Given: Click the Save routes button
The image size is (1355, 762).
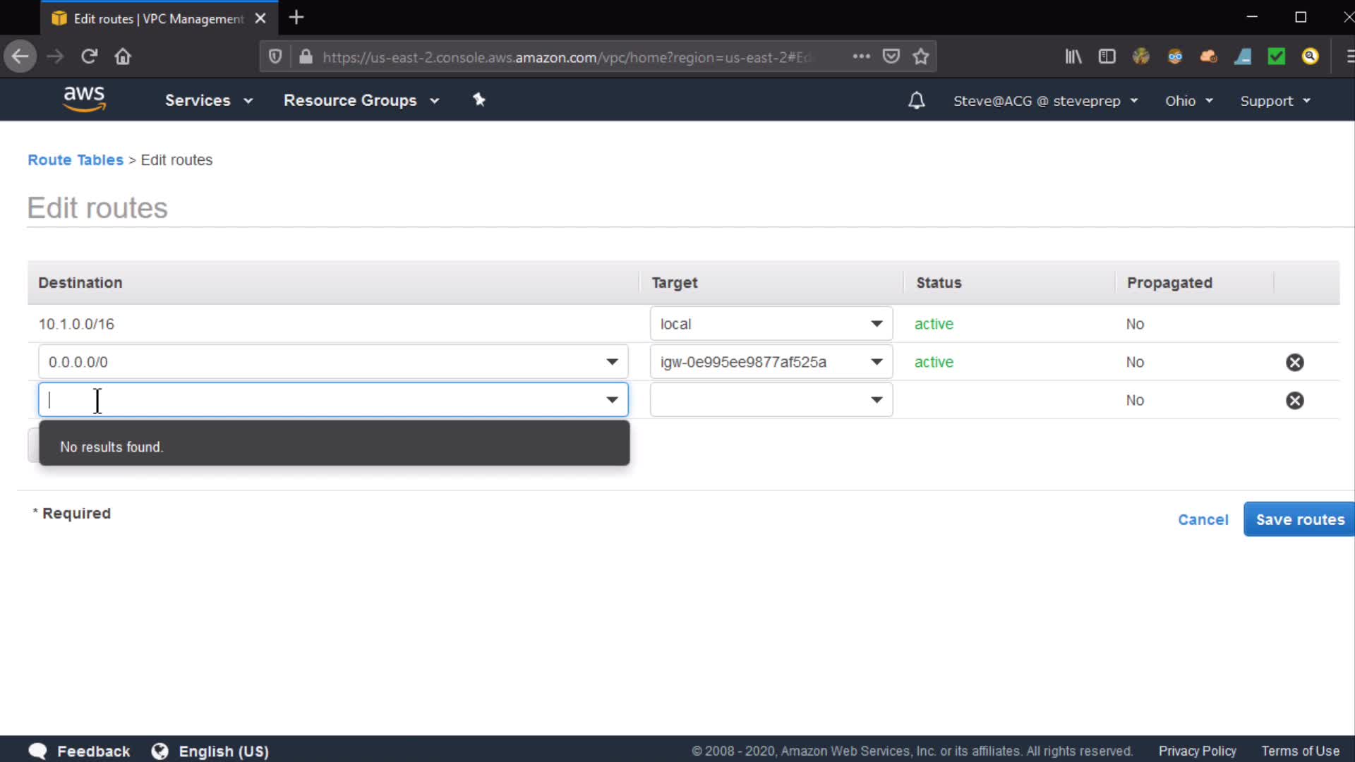Looking at the screenshot, I should click(1299, 519).
